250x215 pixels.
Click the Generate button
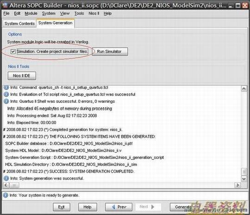(183, 207)
